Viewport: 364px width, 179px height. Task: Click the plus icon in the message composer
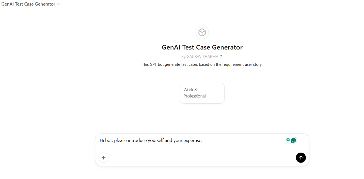pos(103,157)
